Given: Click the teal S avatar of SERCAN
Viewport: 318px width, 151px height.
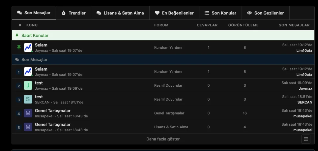Looking at the screenshot, I should pos(28,100).
